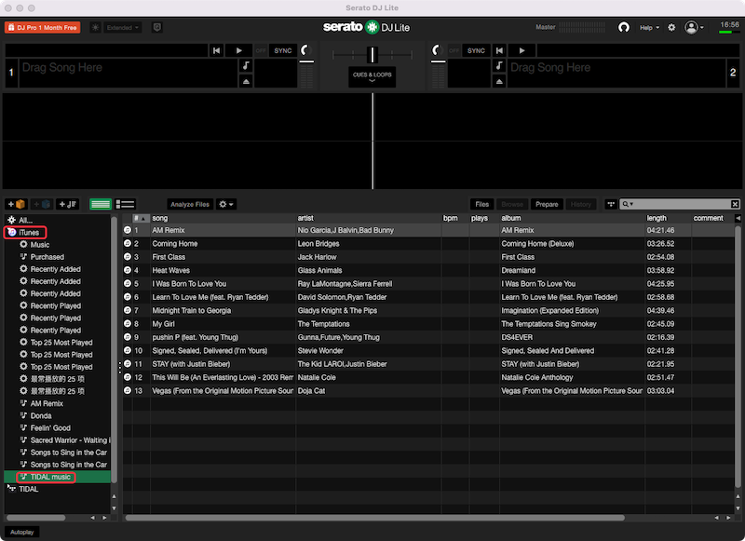Click the TIDAL streaming icon beside search
745x541 pixels.
[x=611, y=204]
